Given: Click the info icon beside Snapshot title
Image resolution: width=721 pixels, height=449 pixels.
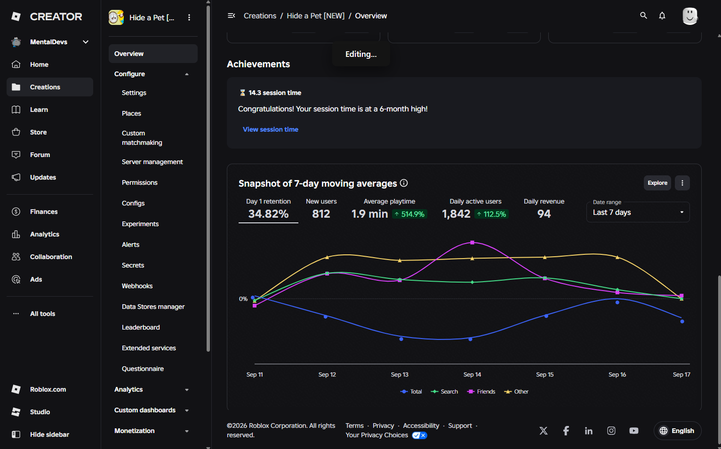Looking at the screenshot, I should click(404, 183).
